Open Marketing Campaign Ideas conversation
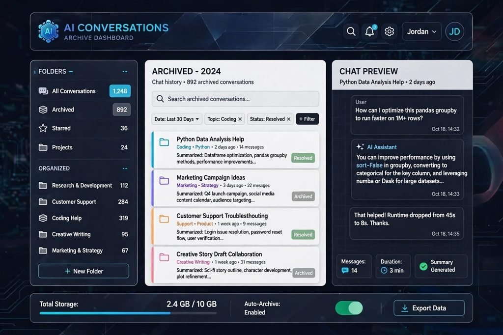The height and width of the screenshot is (335, 503). tap(235, 188)
